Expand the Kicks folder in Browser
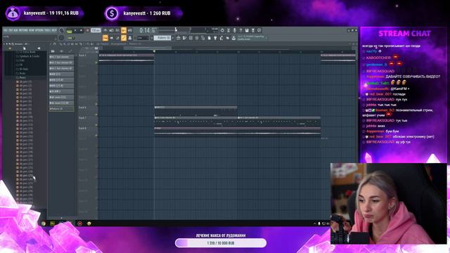Screen dimensions: 450x253 [x=22, y=73]
